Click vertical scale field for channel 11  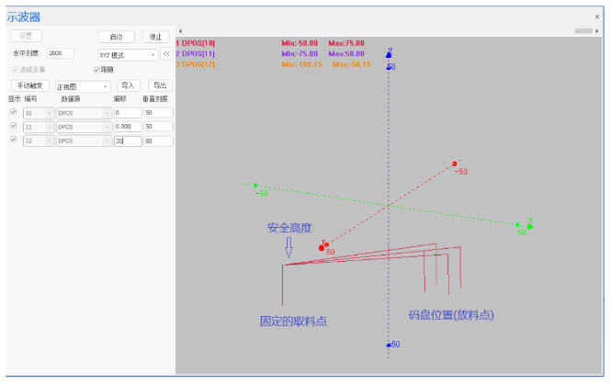pyautogui.click(x=158, y=126)
